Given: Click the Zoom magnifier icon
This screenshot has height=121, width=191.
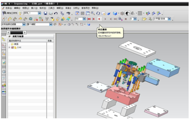Looking at the screenshot, I should [93, 13].
